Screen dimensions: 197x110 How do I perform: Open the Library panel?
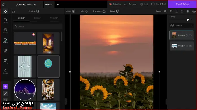(5, 20)
